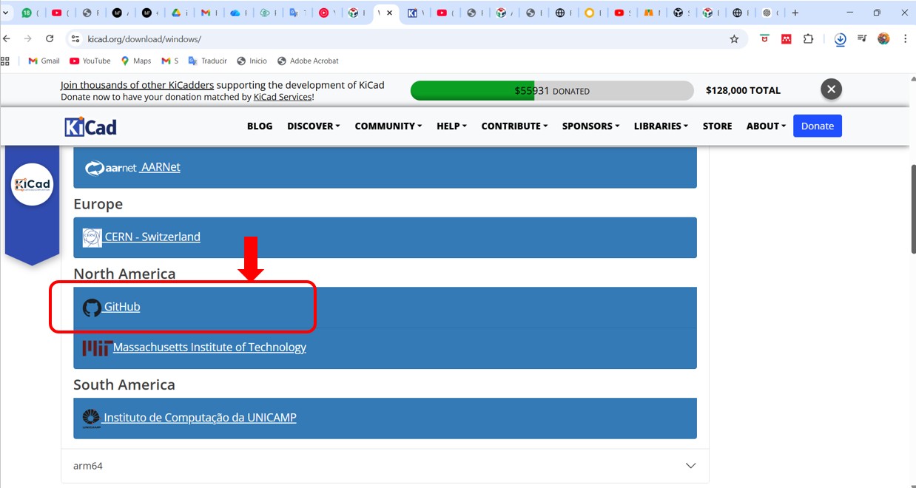Open the YouTube bookmark

(90, 61)
